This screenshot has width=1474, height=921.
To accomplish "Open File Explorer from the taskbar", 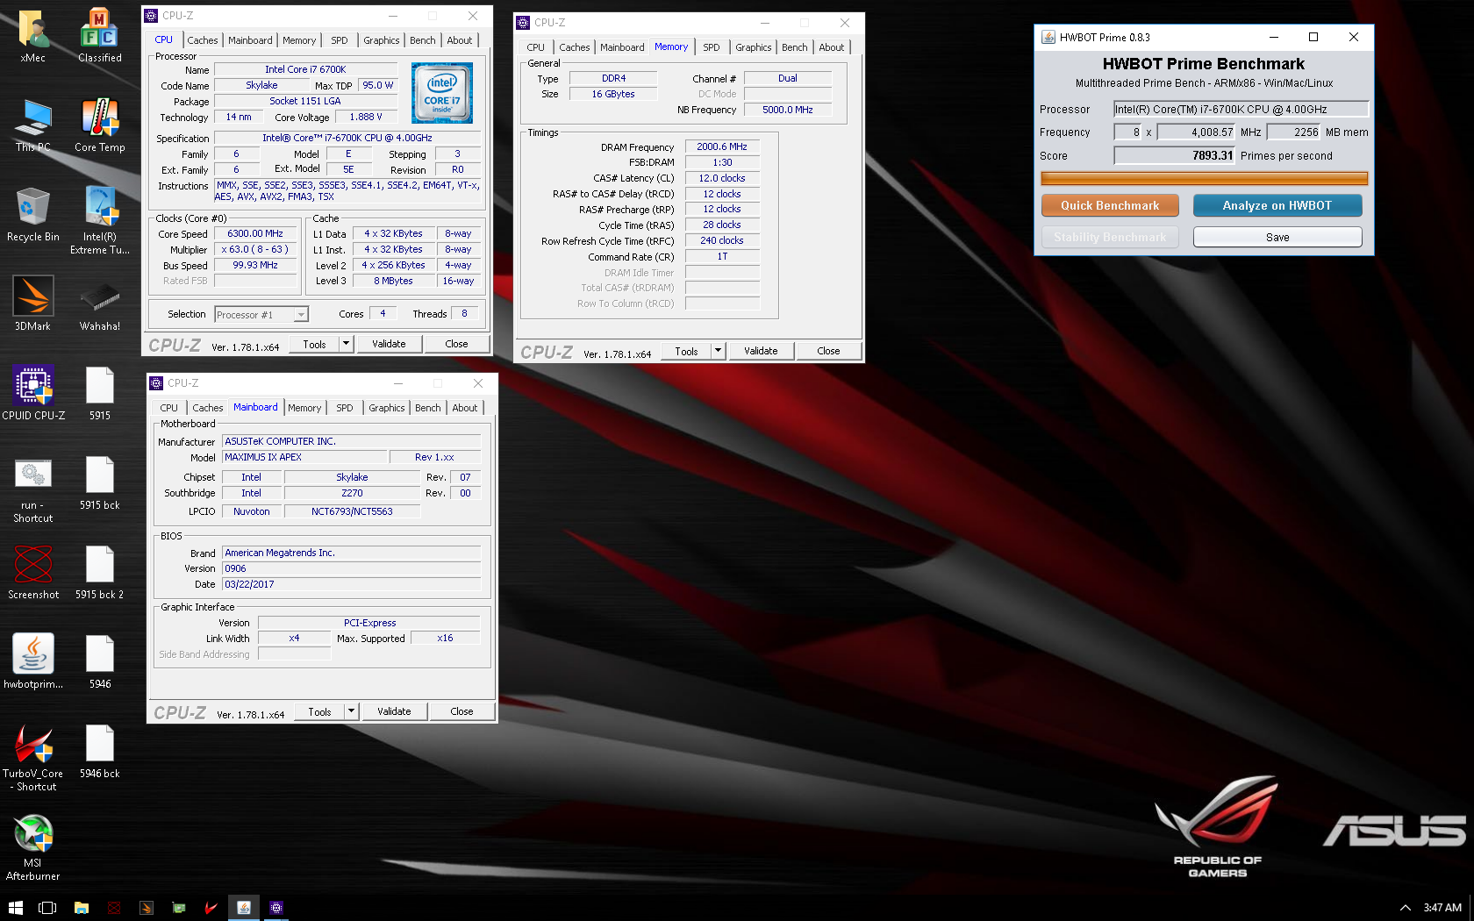I will 82,908.
